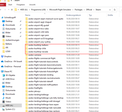The height and width of the screenshot is (112, 122).
Task: Select Programme (x86) breadcrumb
Action: [x=38, y=10]
